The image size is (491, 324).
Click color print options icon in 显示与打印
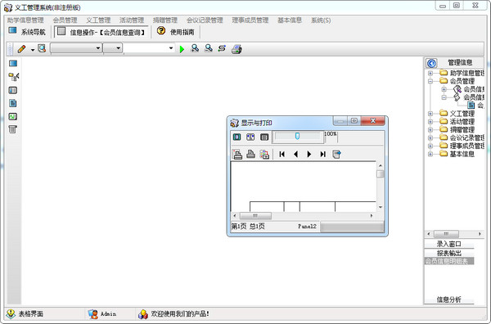[x=264, y=155]
